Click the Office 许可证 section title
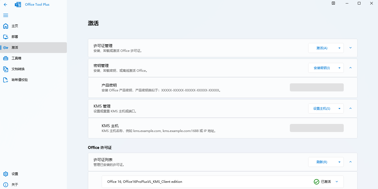This screenshot has height=189, width=378. click(x=100, y=148)
